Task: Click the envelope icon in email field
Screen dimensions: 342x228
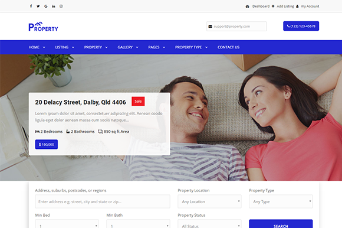Action: pos(211,26)
